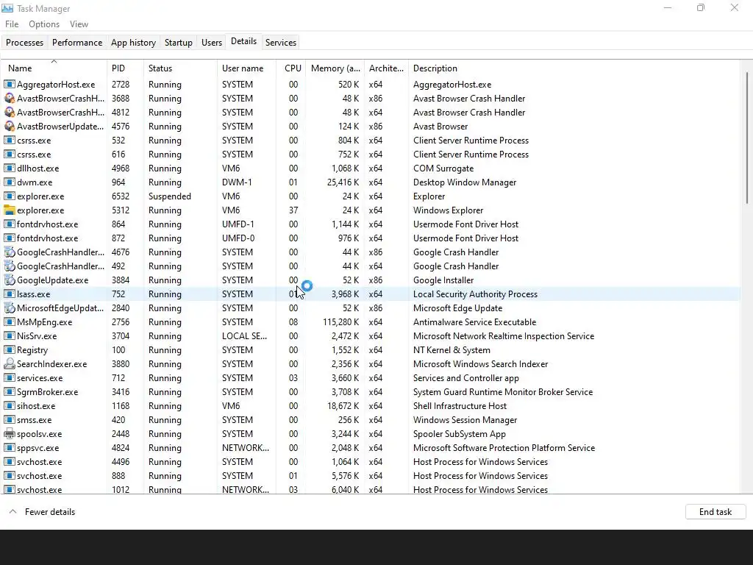Click the LOCAL SE... user name cell
The image size is (753, 565).
[244, 335]
